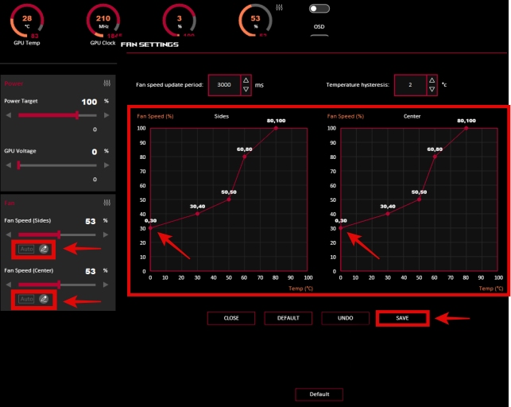This screenshot has width=511, height=407.
Task: Toggle Auto for Fan Speed (Center)
Action: pyautogui.click(x=26, y=299)
